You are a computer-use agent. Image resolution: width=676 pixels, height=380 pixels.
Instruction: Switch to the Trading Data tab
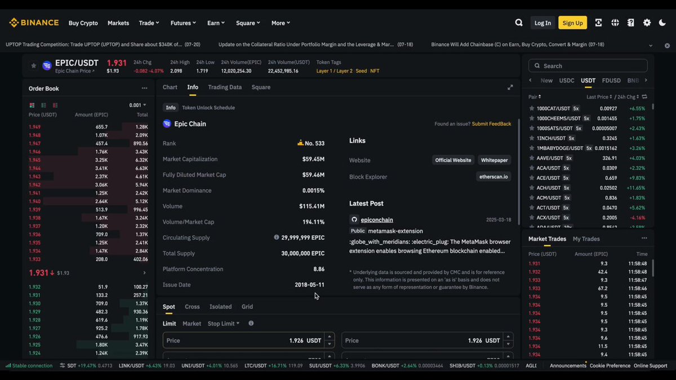coord(225,87)
